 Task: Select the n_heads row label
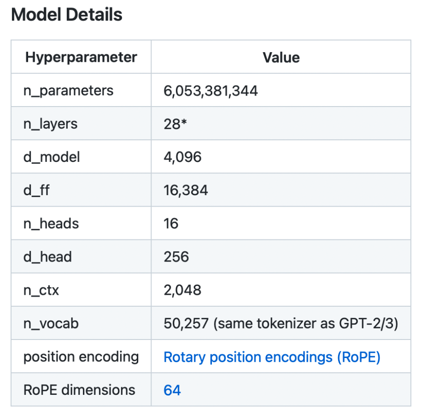tap(51, 224)
